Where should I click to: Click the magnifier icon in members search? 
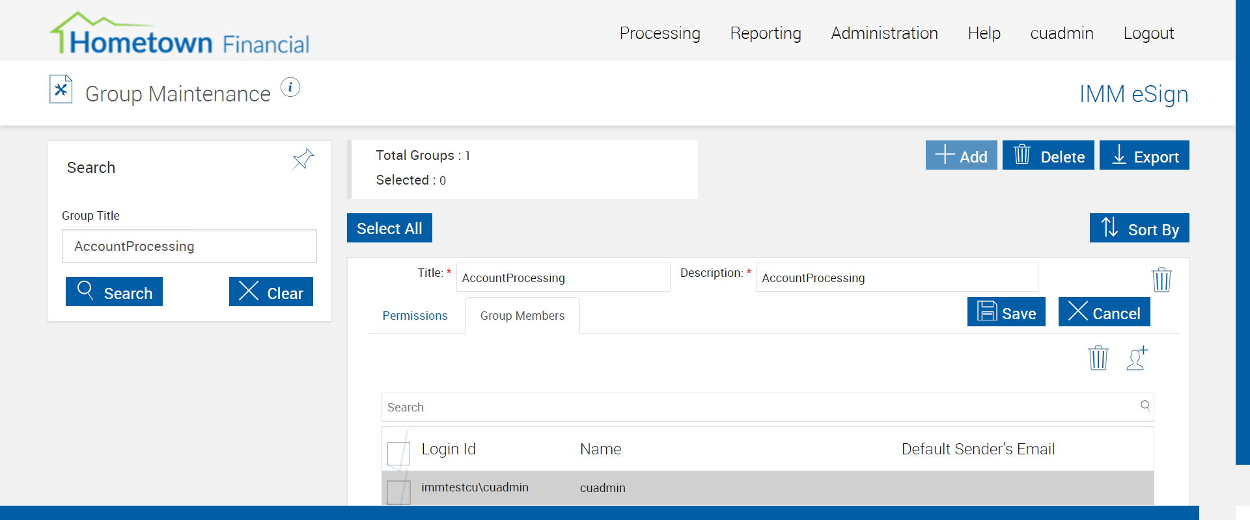[1145, 406]
